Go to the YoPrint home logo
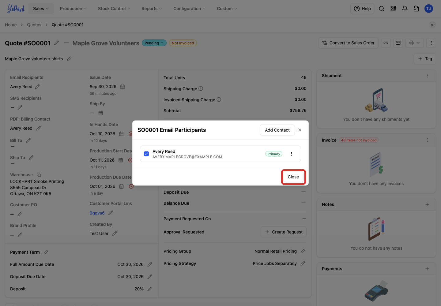The width and height of the screenshot is (441, 306). 16,9
